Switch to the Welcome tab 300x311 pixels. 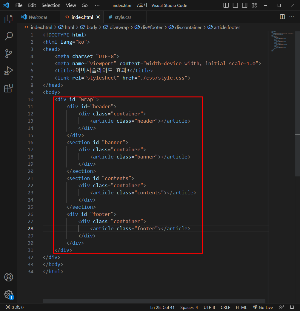(x=38, y=17)
